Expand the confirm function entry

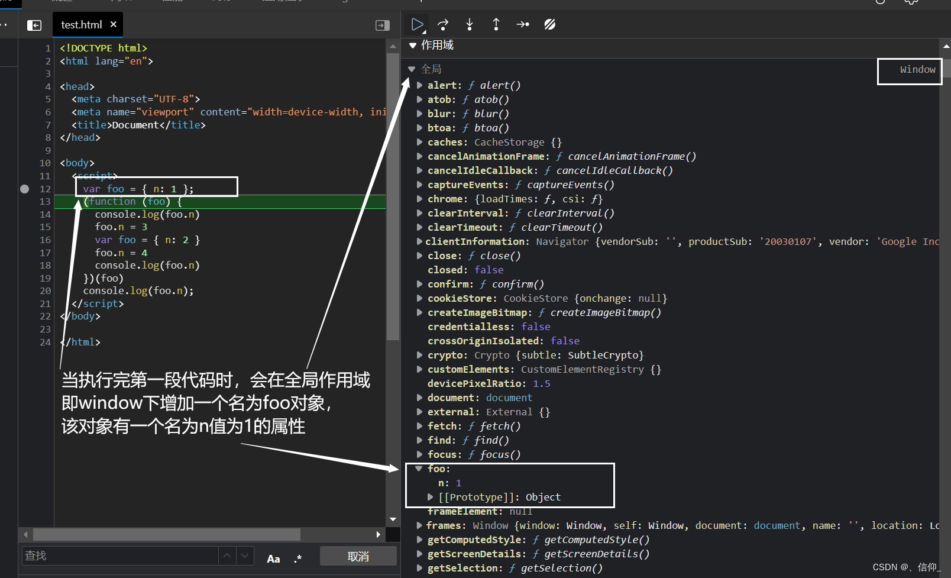(x=419, y=284)
